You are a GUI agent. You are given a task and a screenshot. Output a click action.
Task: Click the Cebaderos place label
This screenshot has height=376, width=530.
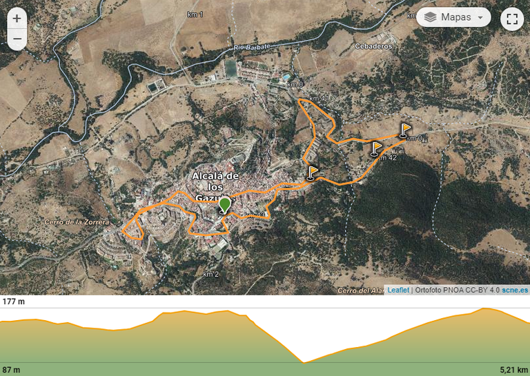click(373, 46)
